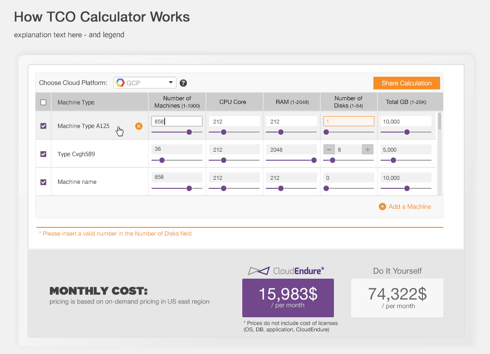Click the CloudEndure 15,983$ price box
Screen dimensions: 490x354
tap(288, 298)
